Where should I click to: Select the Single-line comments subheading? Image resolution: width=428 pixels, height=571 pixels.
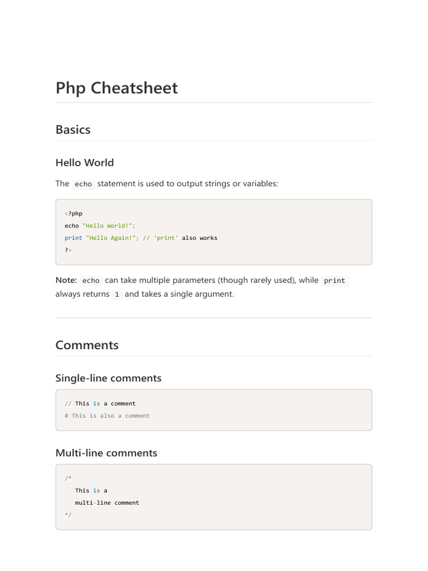108,378
